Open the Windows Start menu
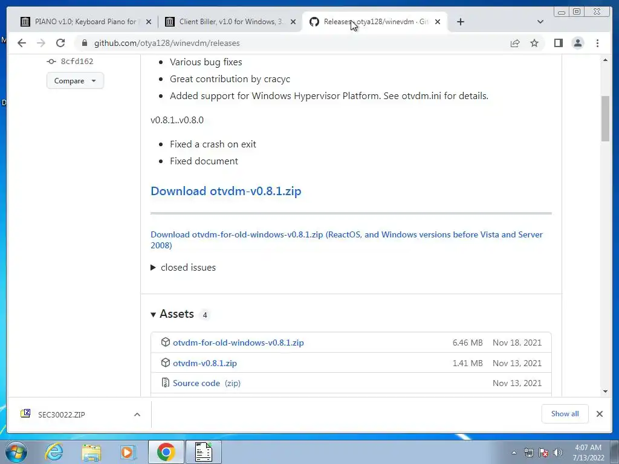 pos(16,452)
